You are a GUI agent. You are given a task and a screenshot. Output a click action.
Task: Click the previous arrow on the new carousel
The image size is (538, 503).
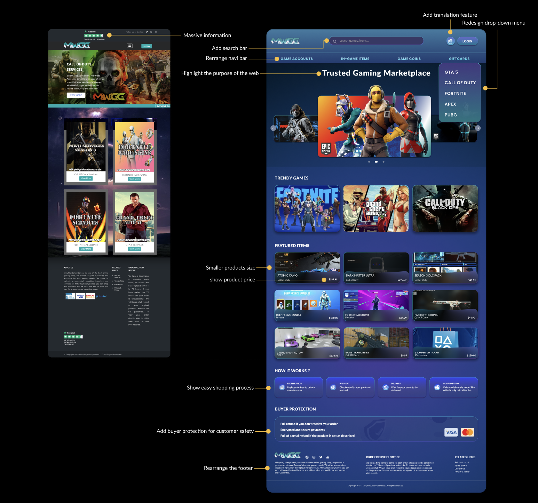tap(273, 128)
